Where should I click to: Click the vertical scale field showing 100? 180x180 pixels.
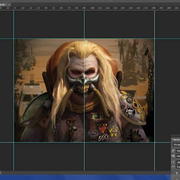coord(178,162)
